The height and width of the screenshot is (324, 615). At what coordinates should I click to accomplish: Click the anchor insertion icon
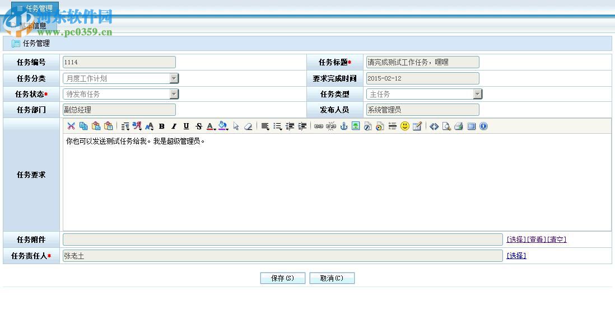click(x=343, y=126)
